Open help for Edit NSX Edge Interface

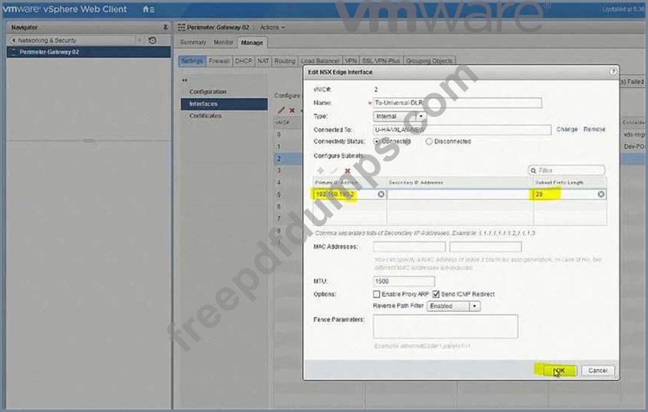tap(613, 71)
